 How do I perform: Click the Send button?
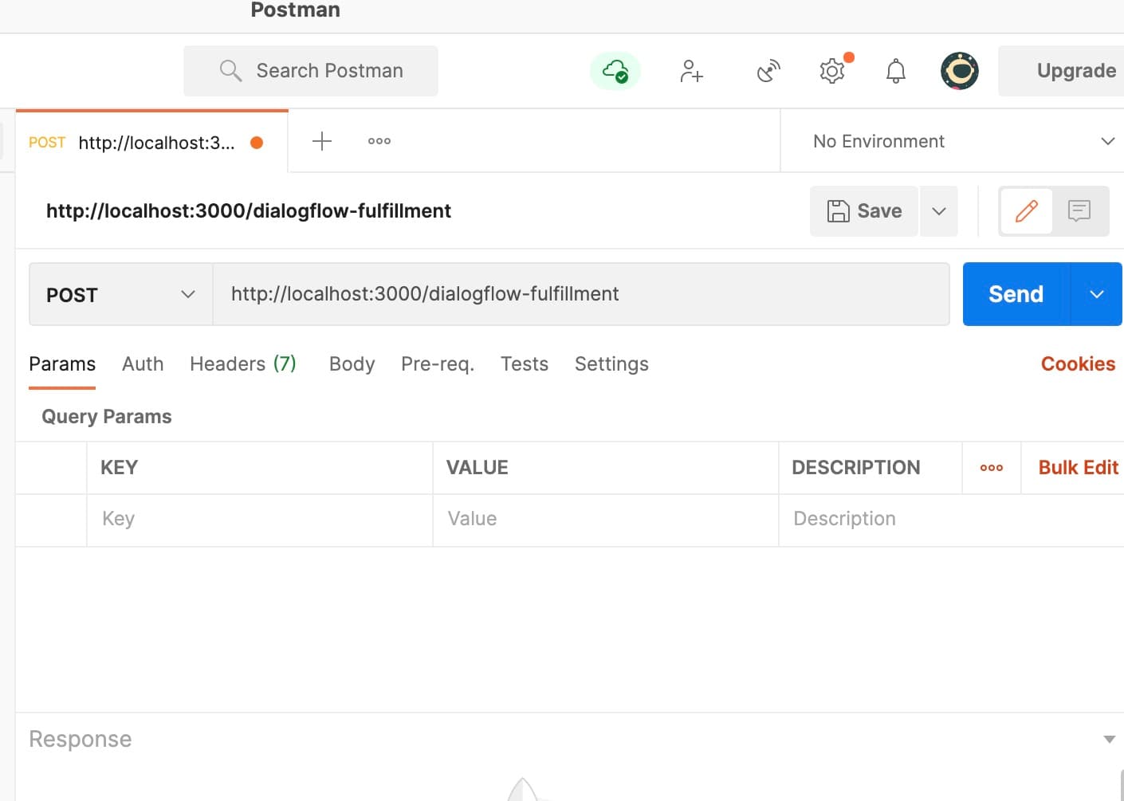pyautogui.click(x=1016, y=294)
